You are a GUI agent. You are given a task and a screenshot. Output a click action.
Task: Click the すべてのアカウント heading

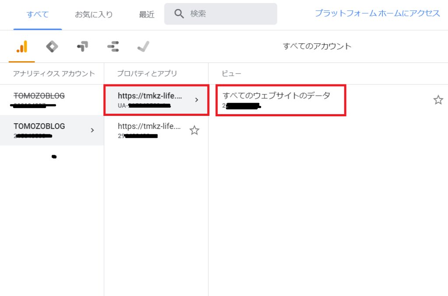pyautogui.click(x=317, y=46)
